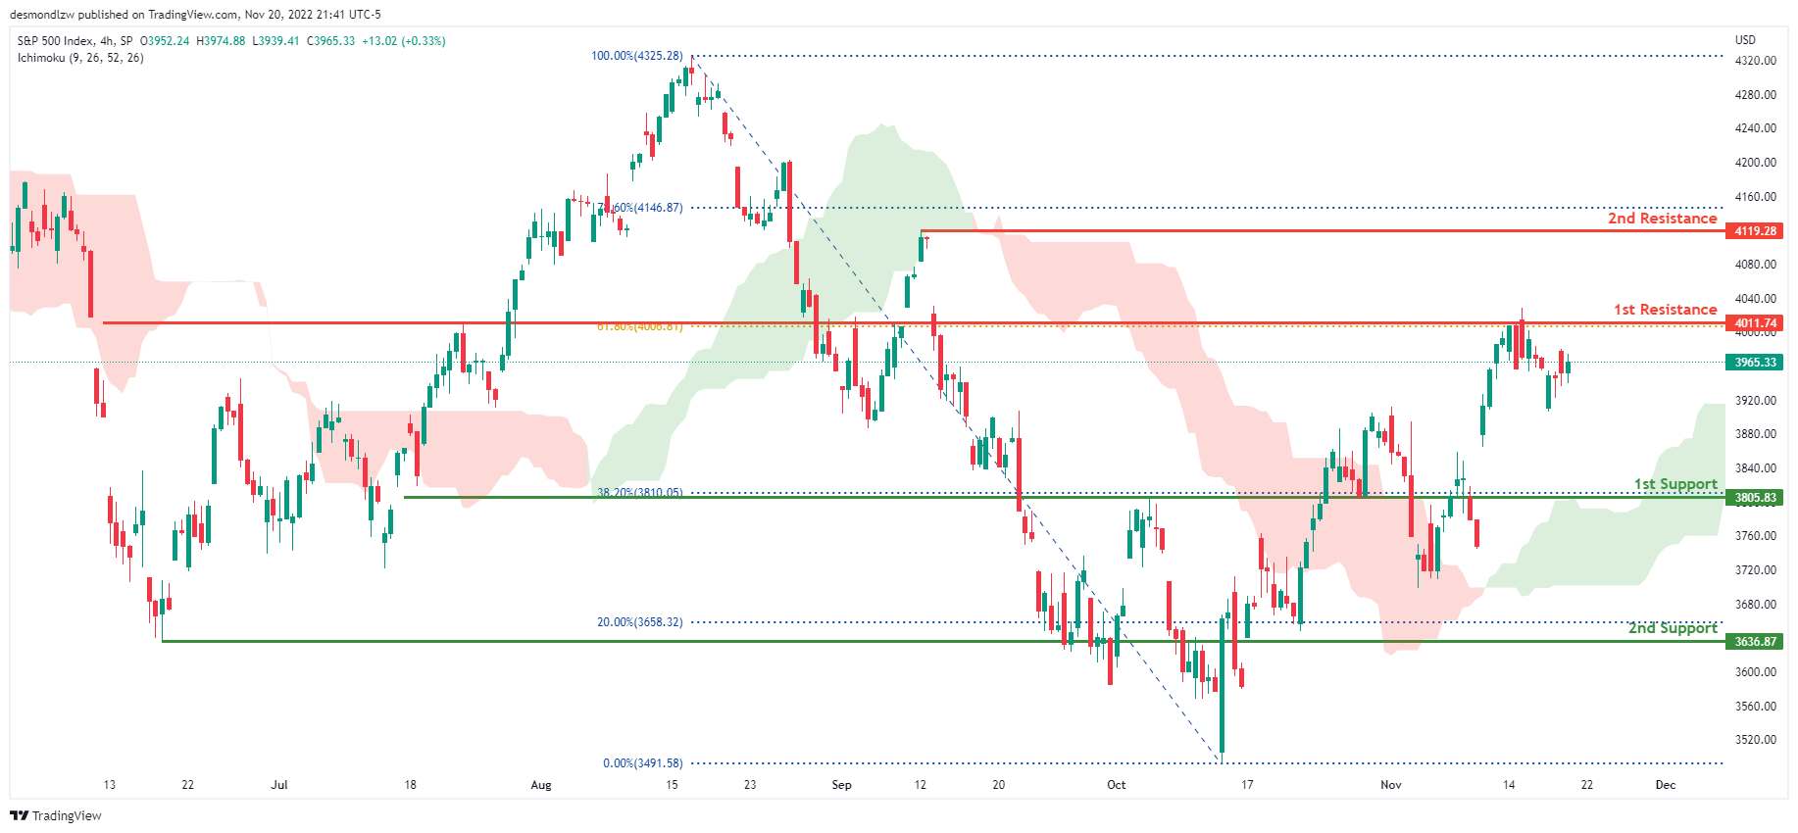Screen dimensions: 1798x833
Task: Click 3760.00 on the price axis
Action: (x=1755, y=536)
